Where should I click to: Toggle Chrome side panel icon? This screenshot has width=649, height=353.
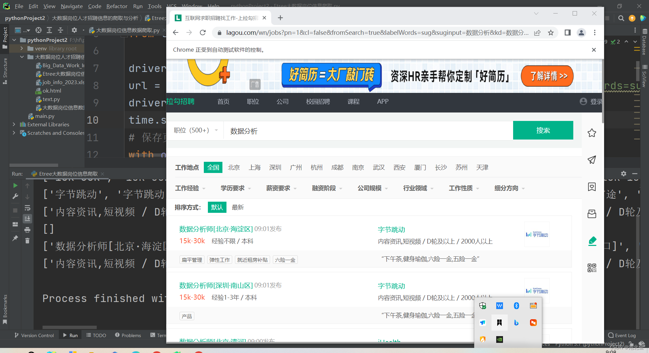tap(568, 32)
